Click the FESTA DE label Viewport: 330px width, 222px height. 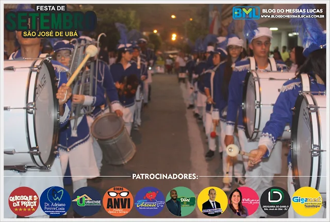(x=51, y=8)
